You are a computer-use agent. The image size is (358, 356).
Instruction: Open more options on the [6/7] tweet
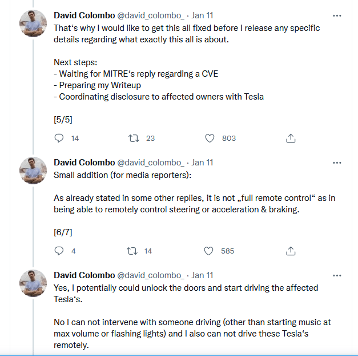[337, 163]
